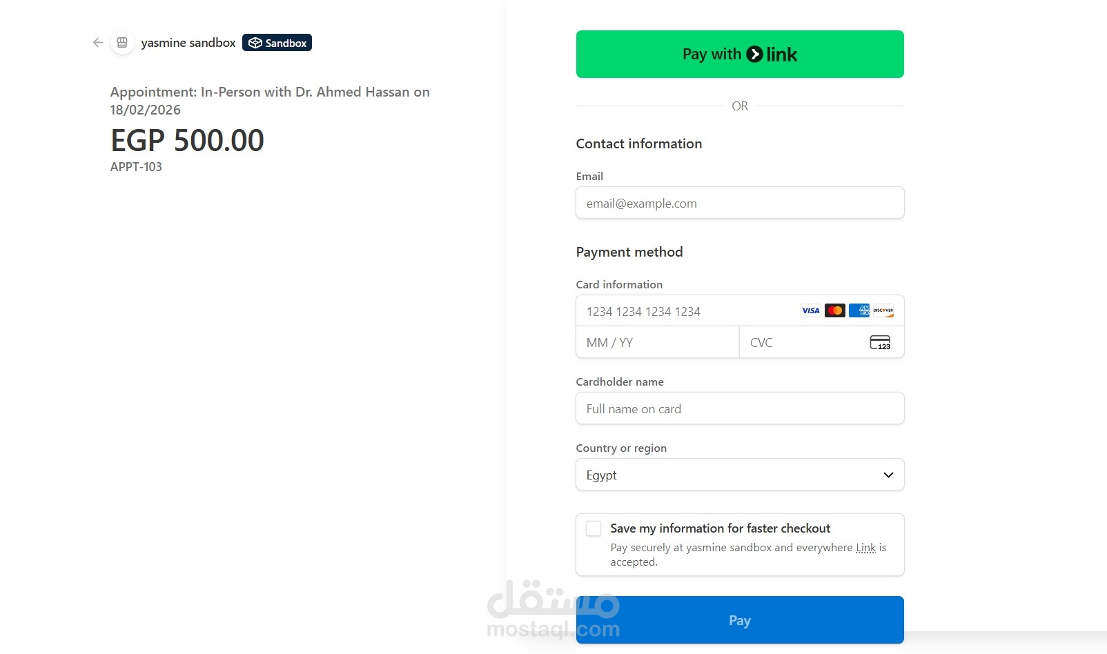Click the American Express icon
The width and height of the screenshot is (1107, 654).
(859, 310)
